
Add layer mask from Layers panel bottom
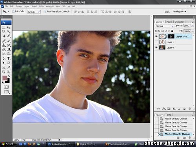[169, 109]
